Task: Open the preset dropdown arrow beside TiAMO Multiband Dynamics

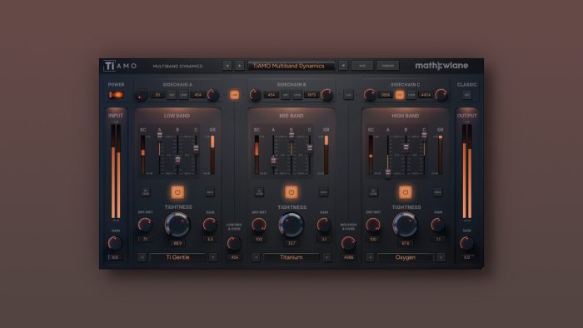Action: (x=343, y=66)
